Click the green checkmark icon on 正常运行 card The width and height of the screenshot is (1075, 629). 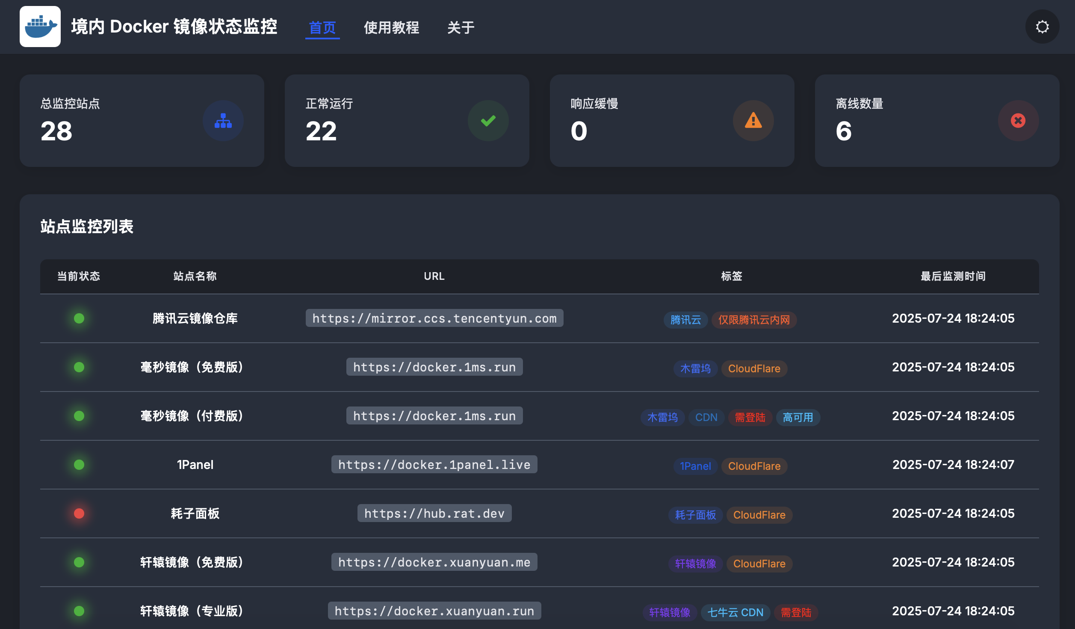pos(488,121)
